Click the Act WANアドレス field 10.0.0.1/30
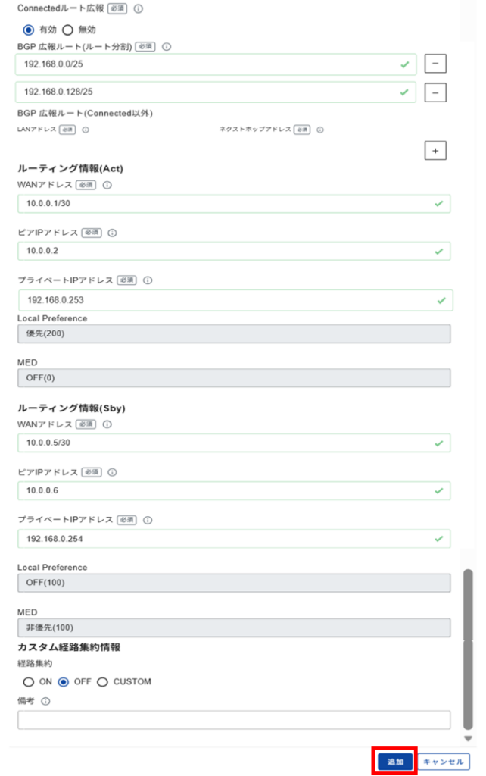Image resolution: width=486 pixels, height=776 pixels. (234, 203)
